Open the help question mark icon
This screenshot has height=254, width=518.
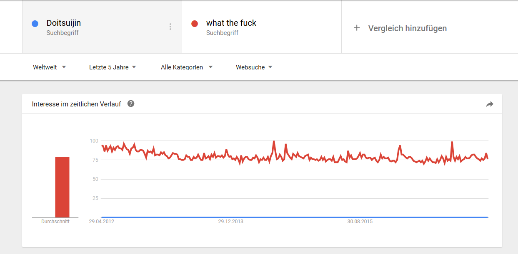pos(131,104)
